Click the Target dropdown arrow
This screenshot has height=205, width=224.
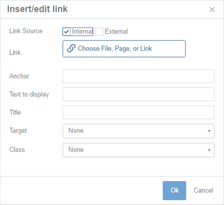(209, 131)
